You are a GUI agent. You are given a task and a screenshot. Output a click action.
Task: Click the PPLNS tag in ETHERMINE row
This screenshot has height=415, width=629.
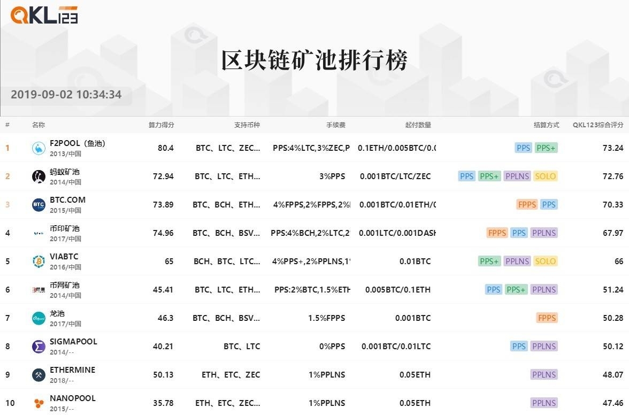point(544,374)
